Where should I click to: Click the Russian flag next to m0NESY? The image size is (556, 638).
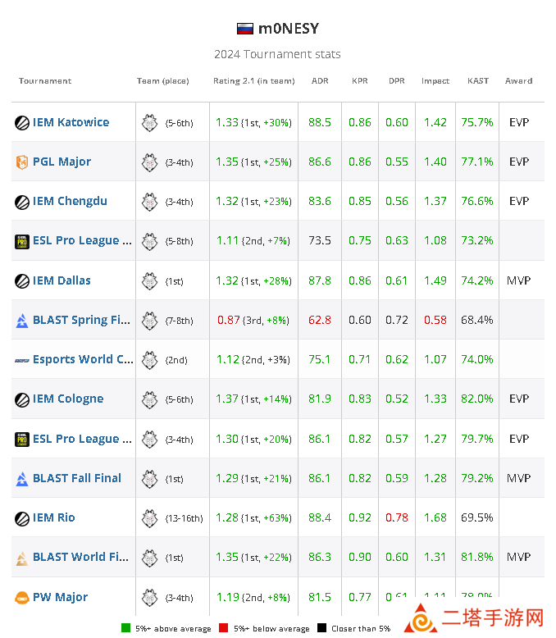click(x=244, y=29)
